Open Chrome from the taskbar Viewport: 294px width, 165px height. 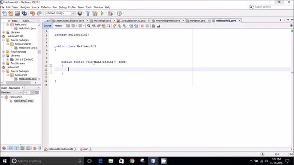click(132, 161)
